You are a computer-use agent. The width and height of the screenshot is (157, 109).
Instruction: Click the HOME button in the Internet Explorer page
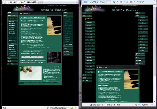tap(87, 13)
